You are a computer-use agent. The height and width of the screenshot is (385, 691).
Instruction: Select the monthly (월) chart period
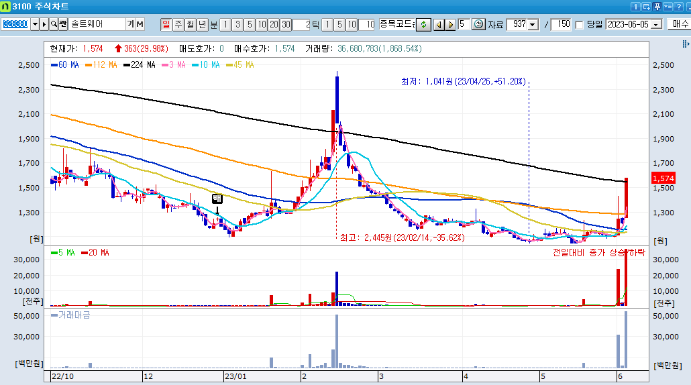(x=191, y=24)
